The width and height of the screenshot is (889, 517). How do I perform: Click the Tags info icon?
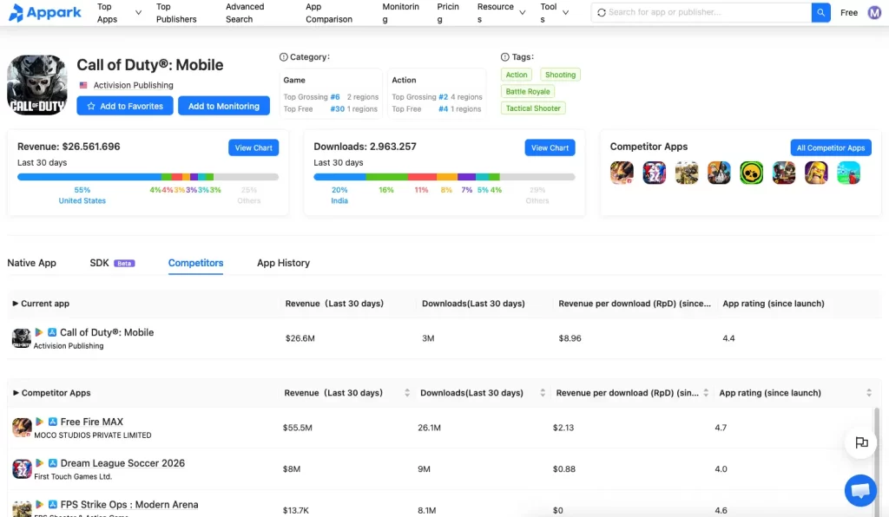pos(504,57)
